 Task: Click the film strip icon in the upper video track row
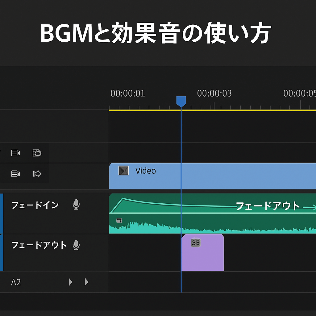click(15, 153)
